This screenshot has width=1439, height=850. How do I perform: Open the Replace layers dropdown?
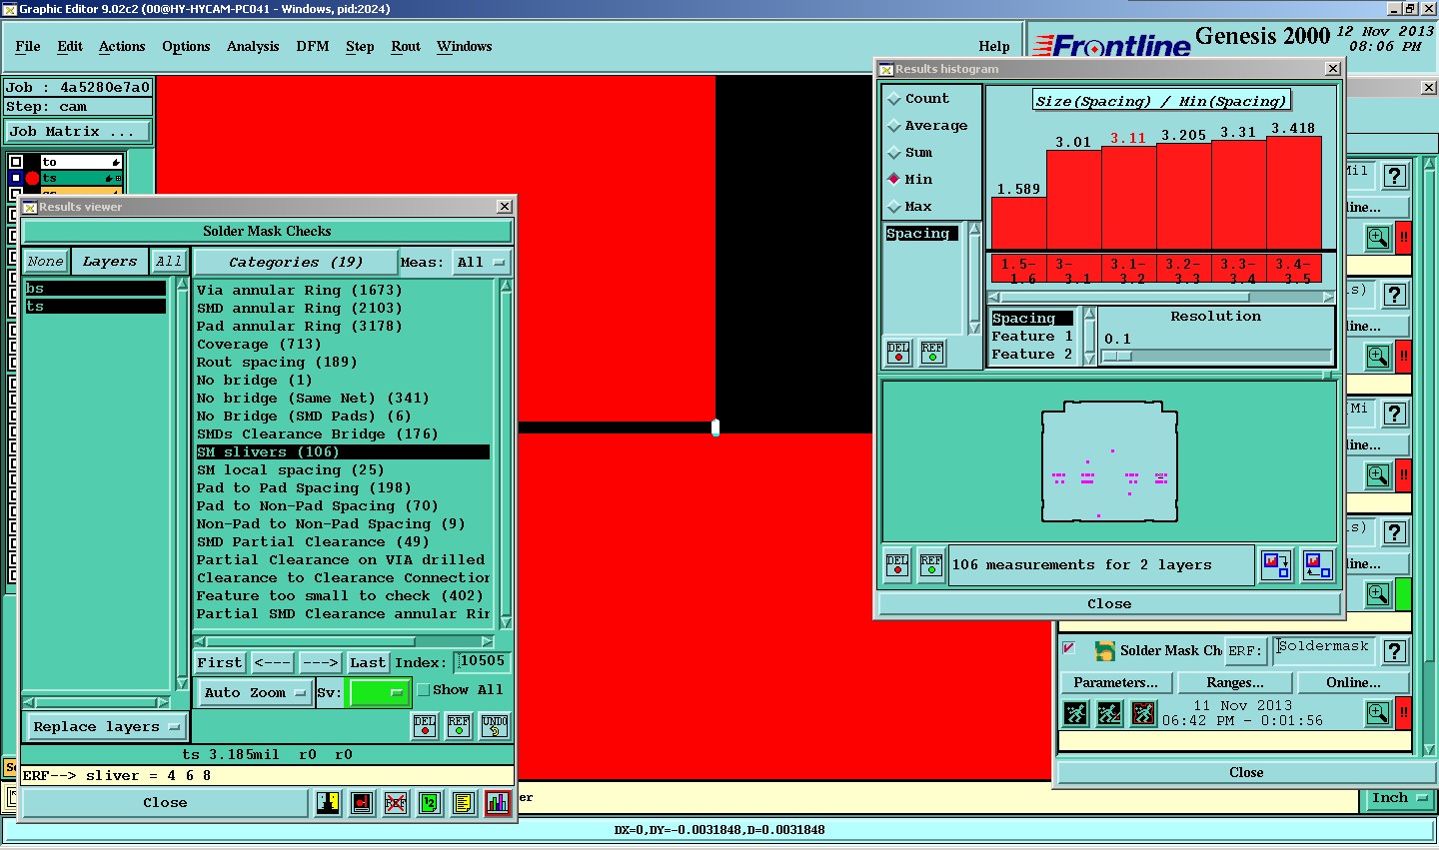[106, 727]
